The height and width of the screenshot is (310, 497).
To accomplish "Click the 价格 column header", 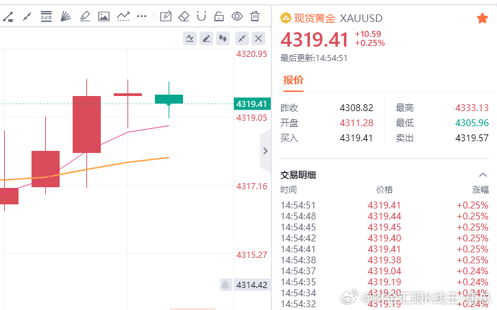I will point(384,189).
